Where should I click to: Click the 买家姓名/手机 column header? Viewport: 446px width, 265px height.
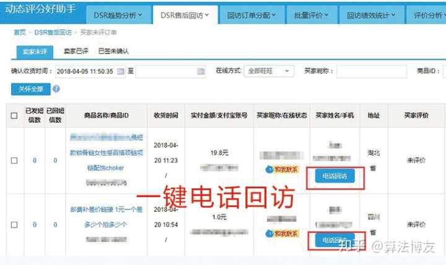pos(334,115)
